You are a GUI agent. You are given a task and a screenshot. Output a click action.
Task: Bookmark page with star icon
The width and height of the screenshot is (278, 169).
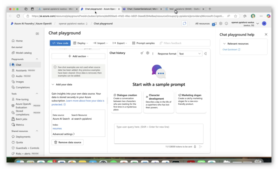tap(235, 16)
